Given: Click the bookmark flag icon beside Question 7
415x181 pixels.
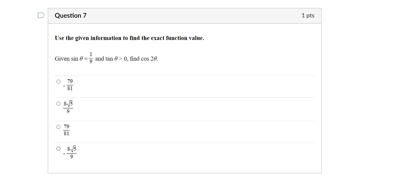Looking at the screenshot, I should [x=41, y=15].
